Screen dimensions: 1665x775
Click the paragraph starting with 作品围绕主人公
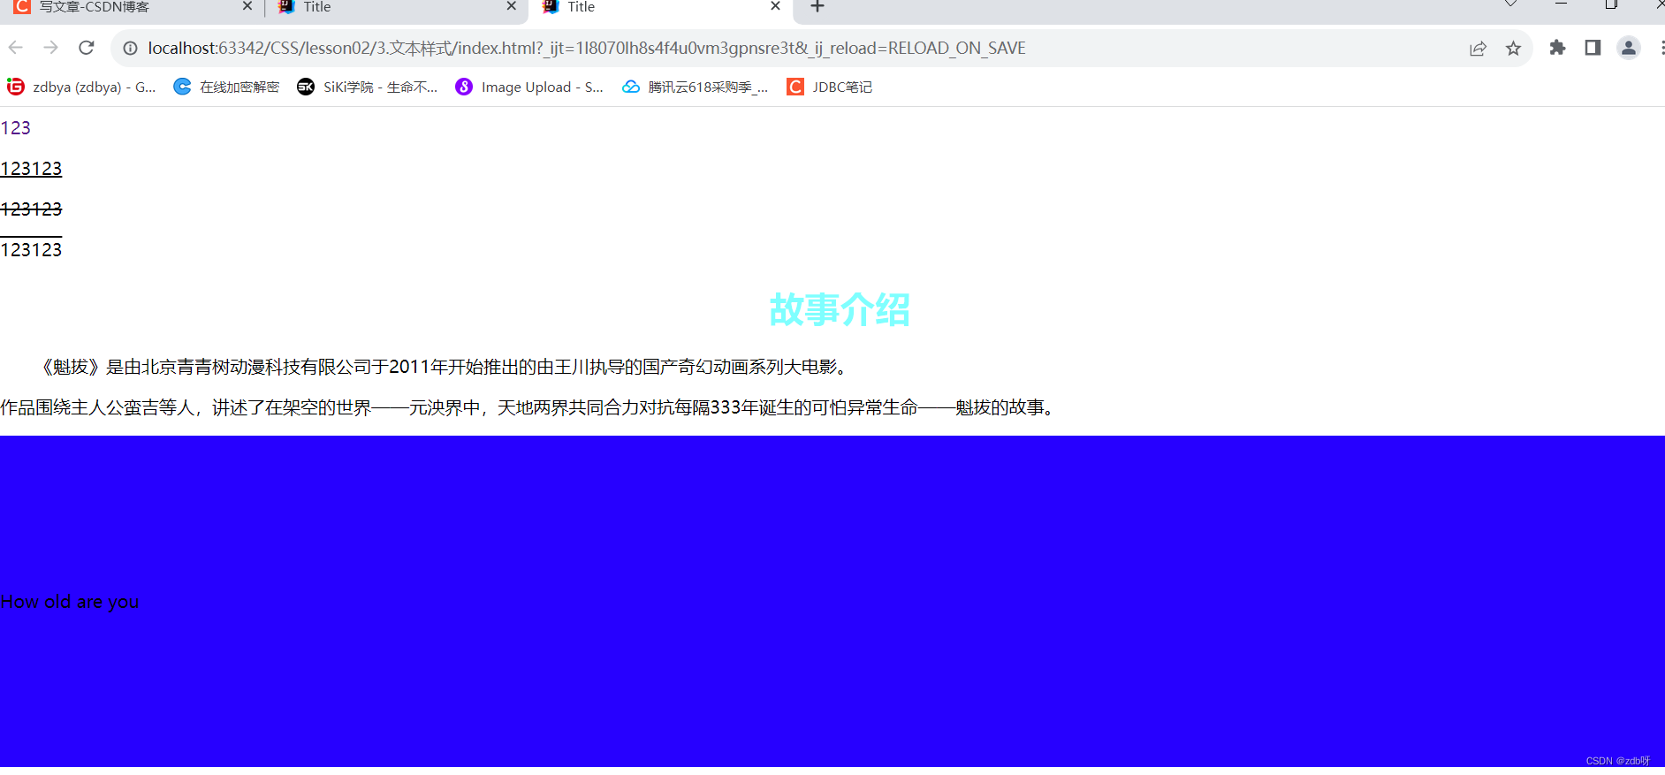click(x=531, y=407)
